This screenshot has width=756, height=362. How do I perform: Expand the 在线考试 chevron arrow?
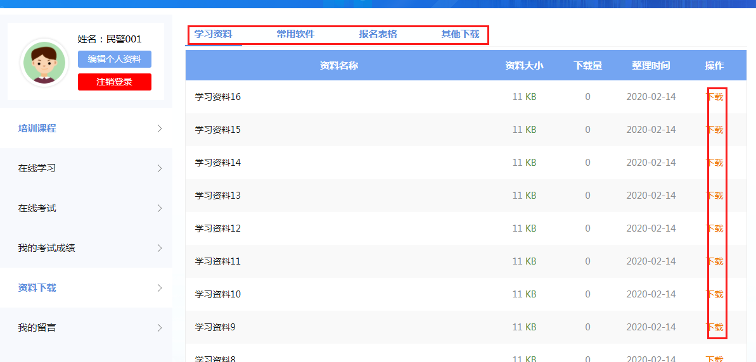(159, 208)
